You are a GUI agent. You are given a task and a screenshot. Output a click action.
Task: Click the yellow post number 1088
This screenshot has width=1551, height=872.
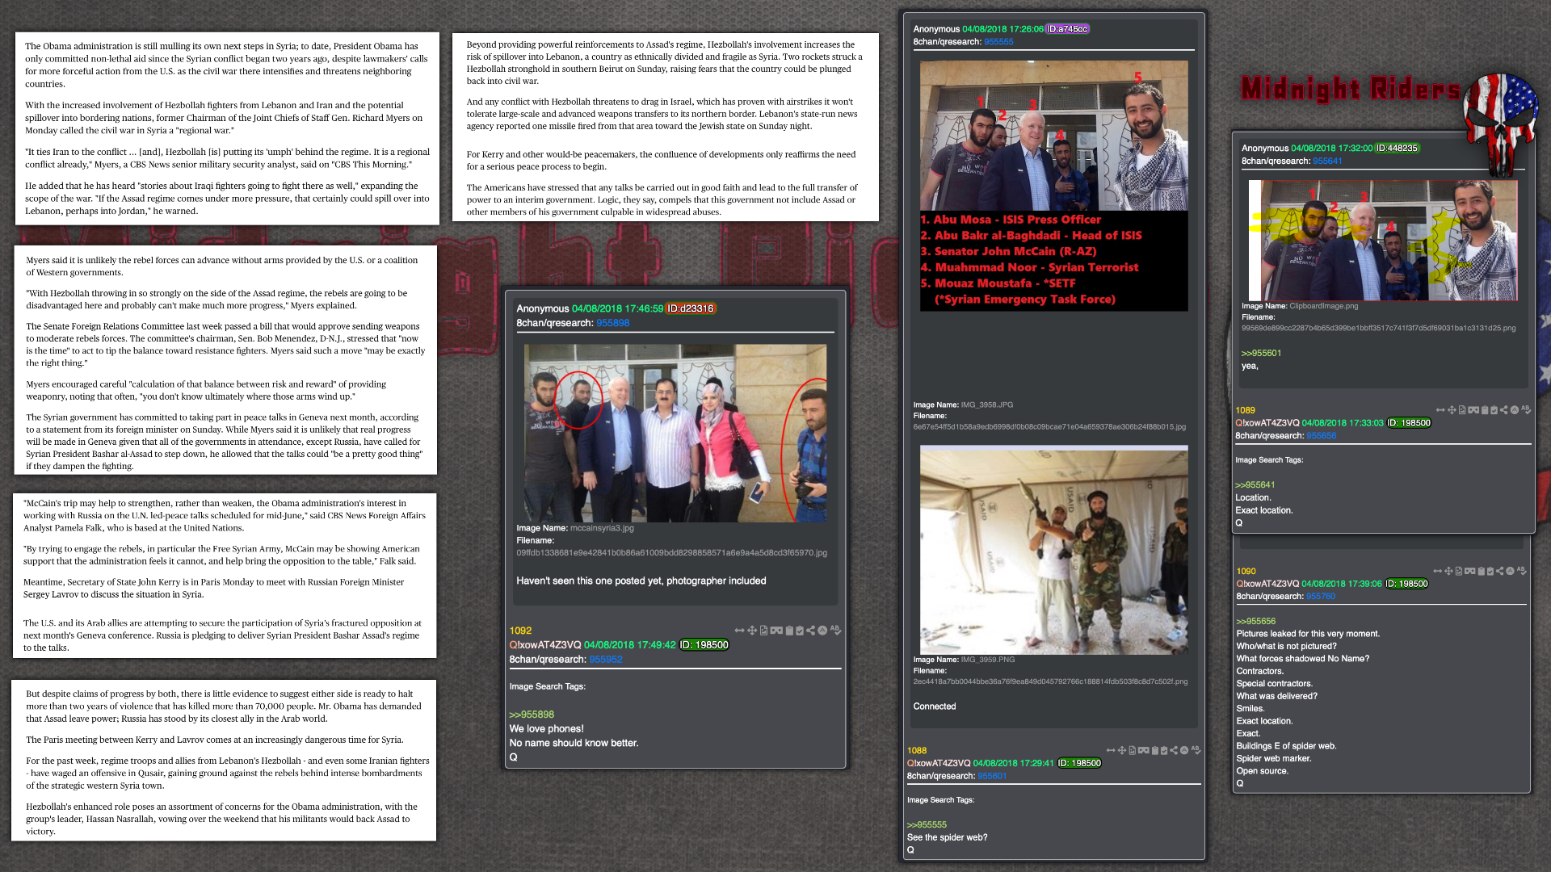click(917, 751)
